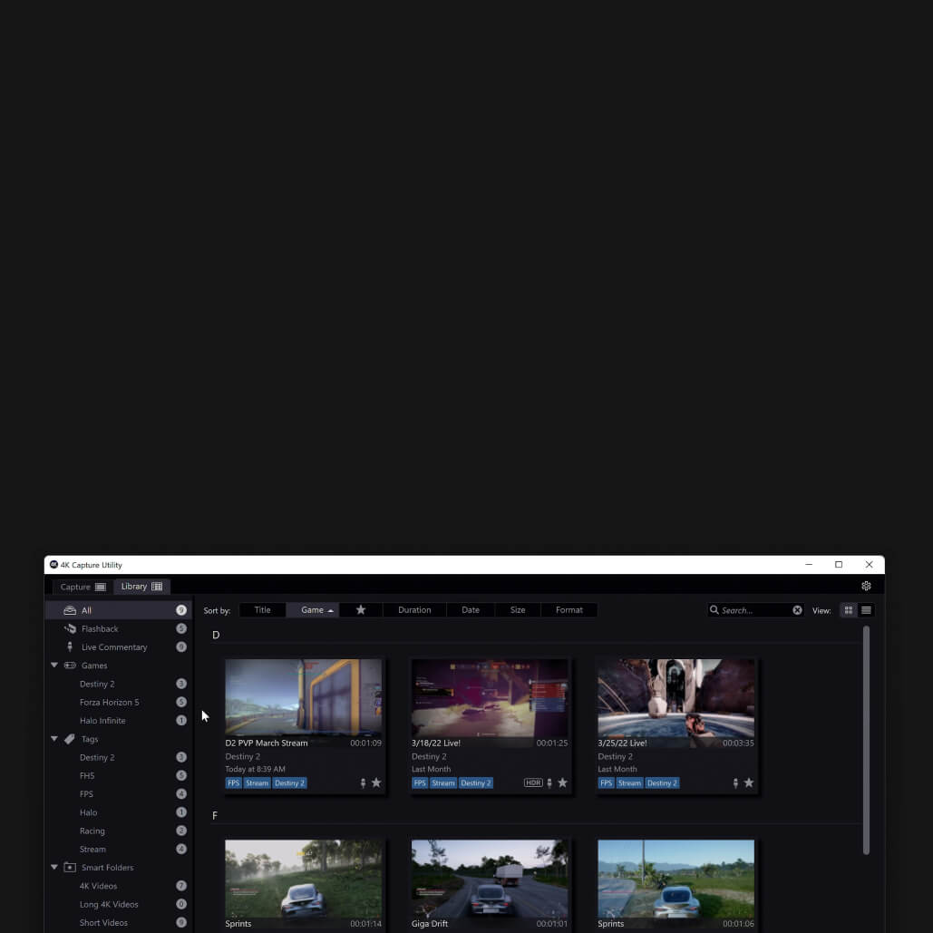Switch to list view

[866, 610]
